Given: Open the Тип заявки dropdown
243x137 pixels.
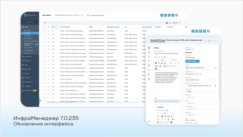Looking at the screenshot, I should [x=201, y=80].
